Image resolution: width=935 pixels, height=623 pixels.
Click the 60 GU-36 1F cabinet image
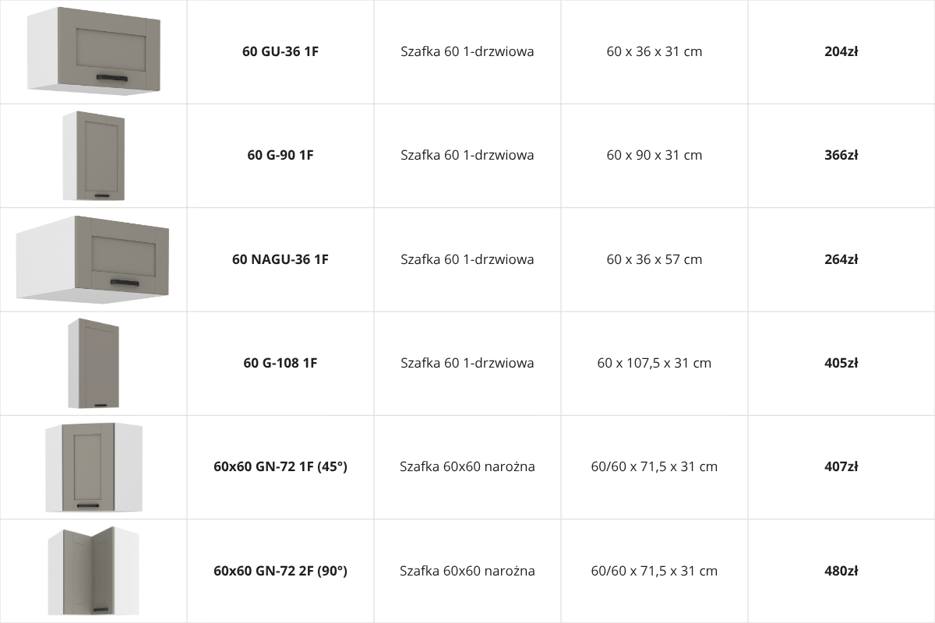[93, 51]
